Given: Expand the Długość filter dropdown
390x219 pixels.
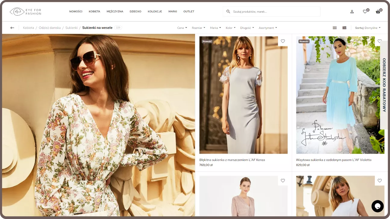Looking at the screenshot, I should click(247, 28).
